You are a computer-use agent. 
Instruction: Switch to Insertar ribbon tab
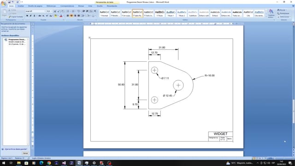(21, 6)
